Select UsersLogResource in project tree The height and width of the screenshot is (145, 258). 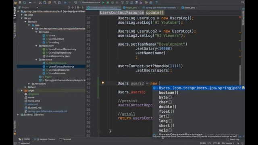point(59,70)
